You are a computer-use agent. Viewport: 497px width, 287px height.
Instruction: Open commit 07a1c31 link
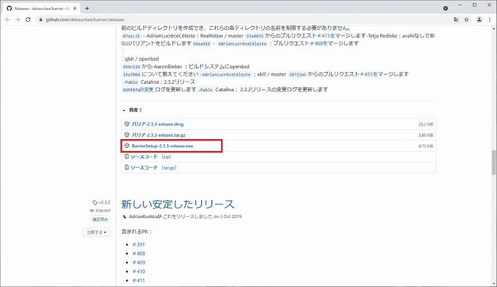point(131,36)
